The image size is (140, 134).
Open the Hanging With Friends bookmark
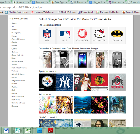[43, 12]
